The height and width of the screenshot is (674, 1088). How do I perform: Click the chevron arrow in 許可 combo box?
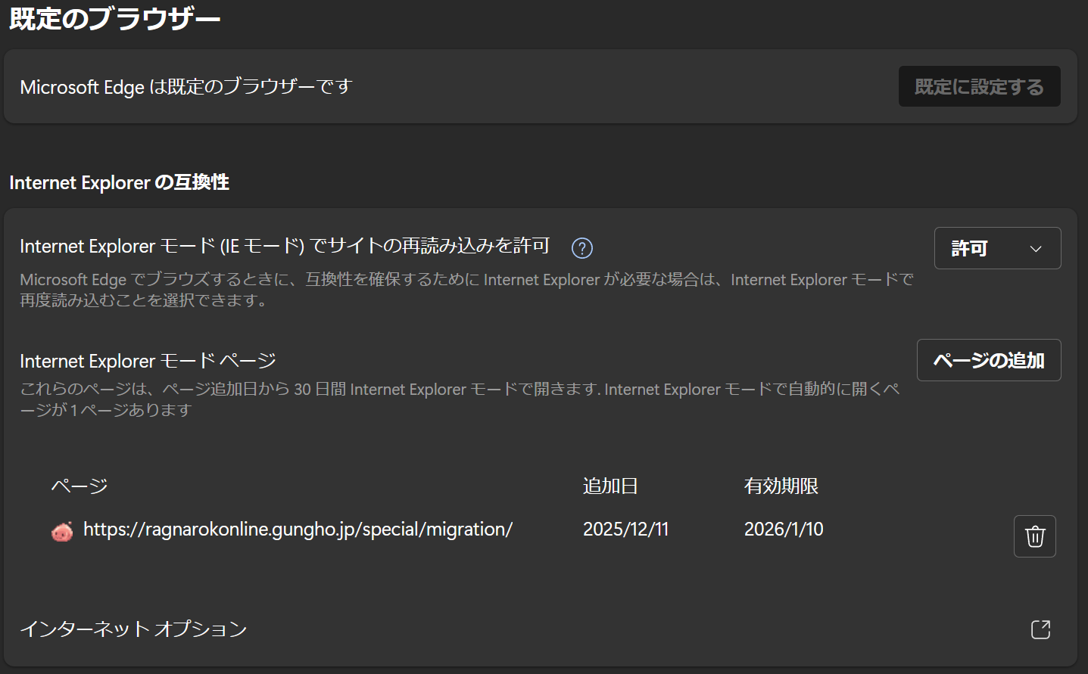click(1036, 249)
